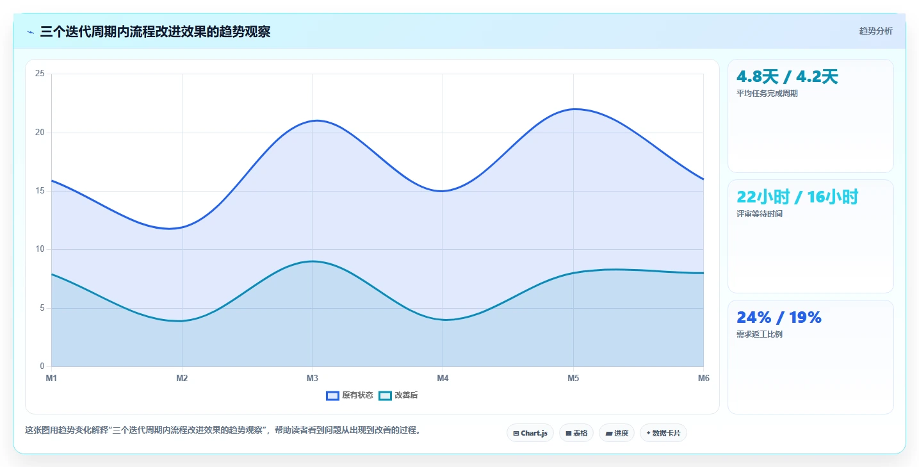Select the Chart.js tag chip
The width and height of the screenshot is (919, 467).
(x=530, y=433)
